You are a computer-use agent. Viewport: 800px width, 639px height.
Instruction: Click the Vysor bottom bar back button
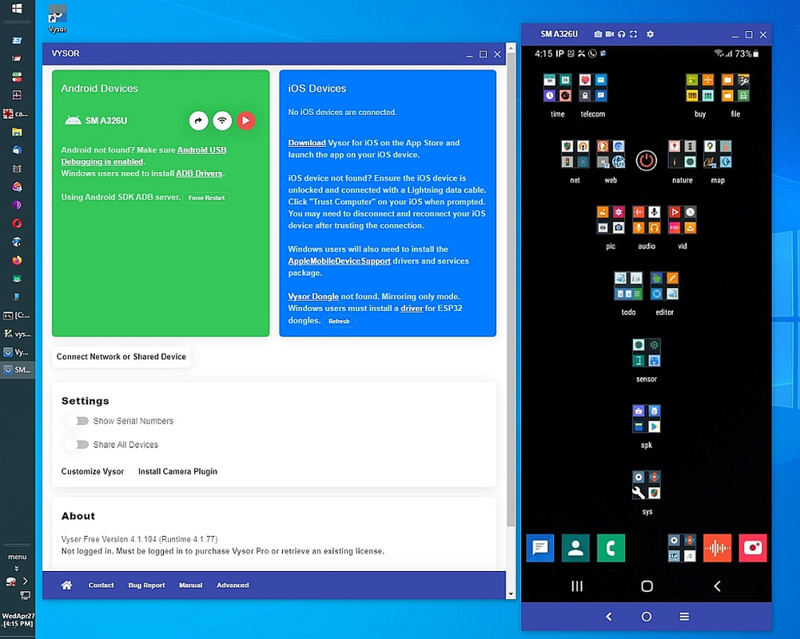(x=609, y=617)
